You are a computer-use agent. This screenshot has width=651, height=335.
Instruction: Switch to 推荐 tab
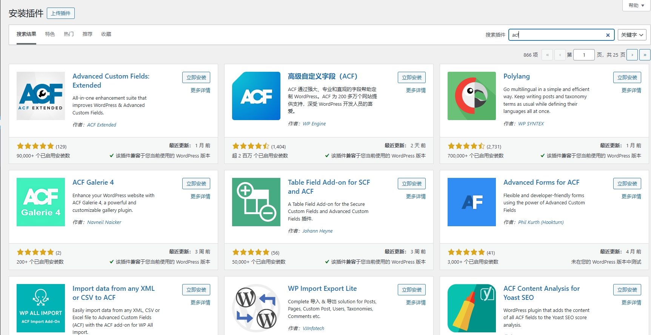tap(88, 34)
